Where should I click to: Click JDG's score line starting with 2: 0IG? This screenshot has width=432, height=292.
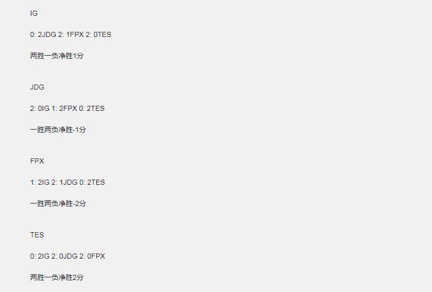click(67, 108)
